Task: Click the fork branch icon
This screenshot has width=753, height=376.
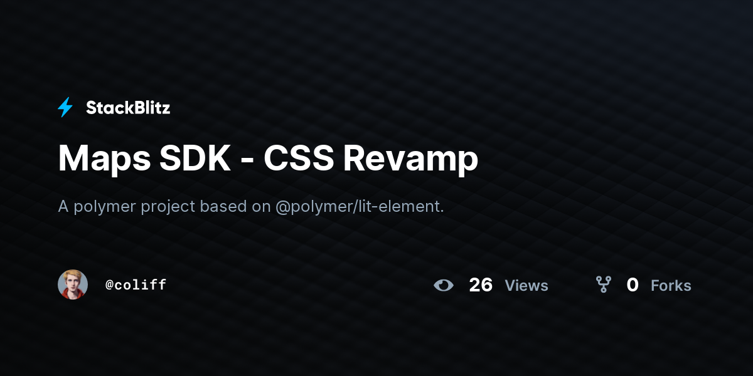Action: pos(604,285)
